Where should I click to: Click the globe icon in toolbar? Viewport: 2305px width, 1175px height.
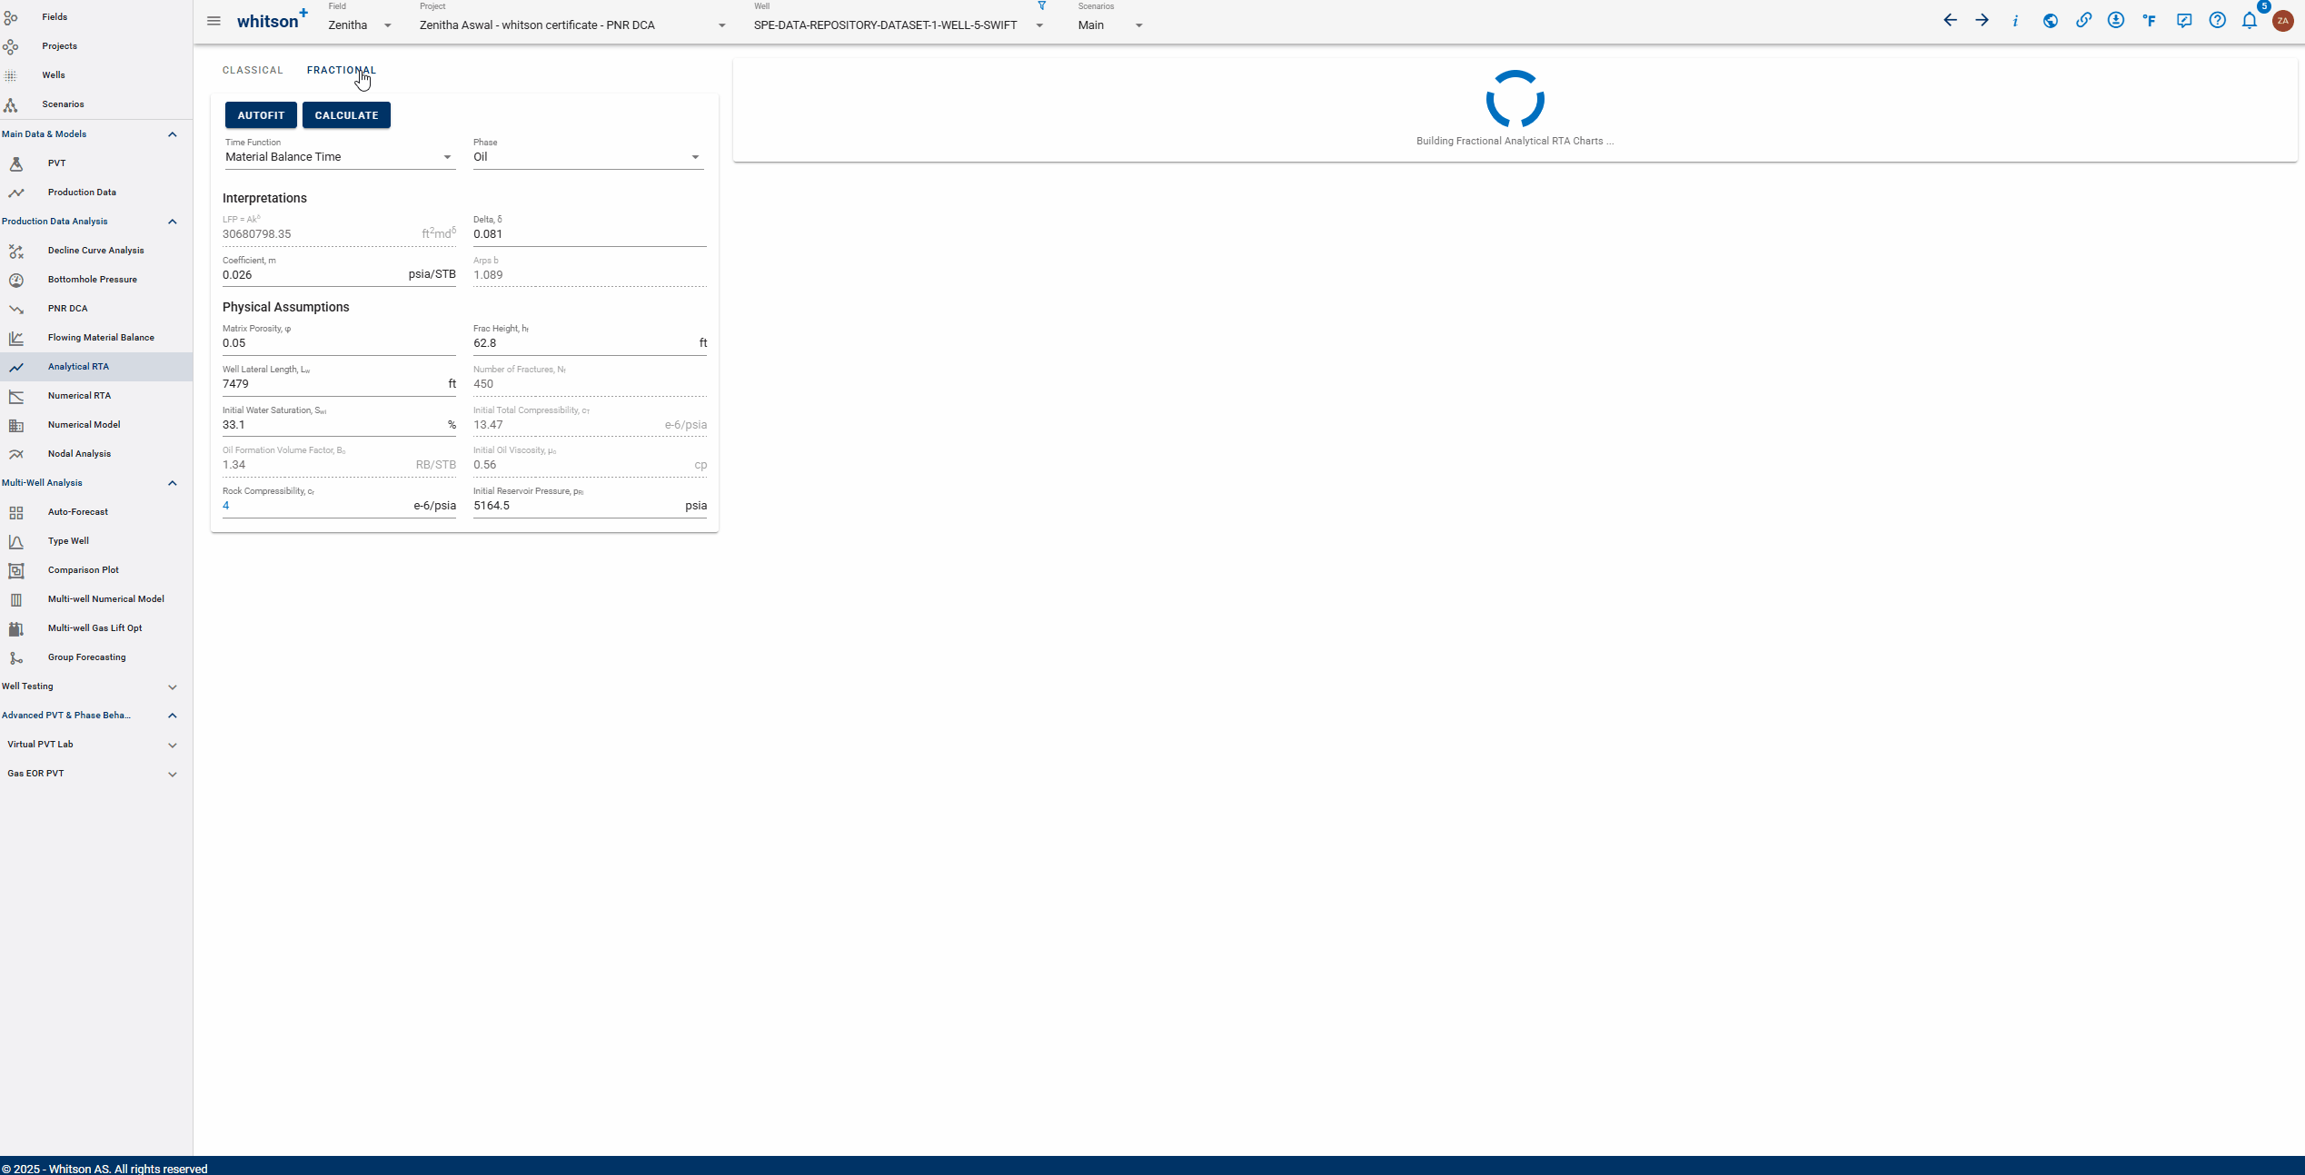[2051, 20]
